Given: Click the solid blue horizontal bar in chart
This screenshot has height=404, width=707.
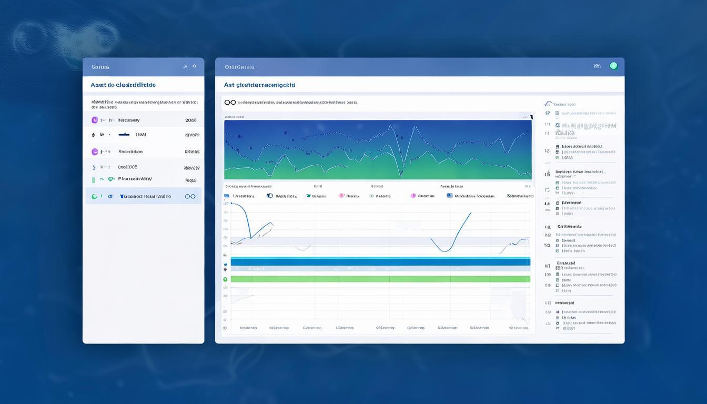Looking at the screenshot, I should [380, 262].
